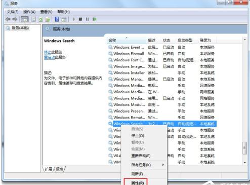Click gear icon of Windows Presen... row
The width and height of the screenshot is (250, 185).
pos(110,111)
